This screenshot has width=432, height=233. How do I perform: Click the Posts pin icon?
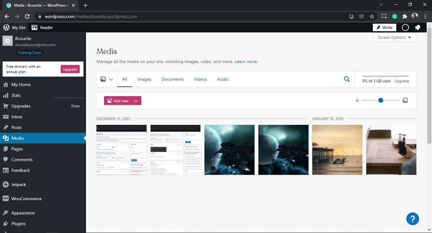[x=6, y=128]
